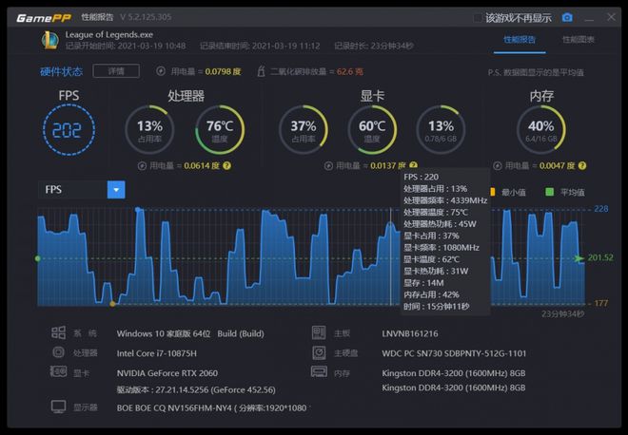The height and width of the screenshot is (435, 628).
Task: Click the LNVNB161216 motherboard text
Action: tap(410, 333)
